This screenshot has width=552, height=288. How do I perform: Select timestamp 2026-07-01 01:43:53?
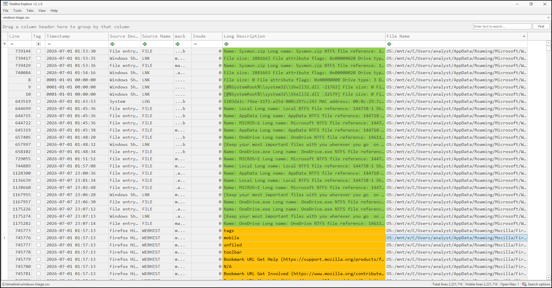click(x=77, y=101)
